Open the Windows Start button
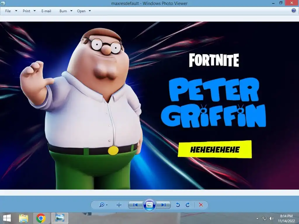Viewport: 299px width, 224px height. 7,218
